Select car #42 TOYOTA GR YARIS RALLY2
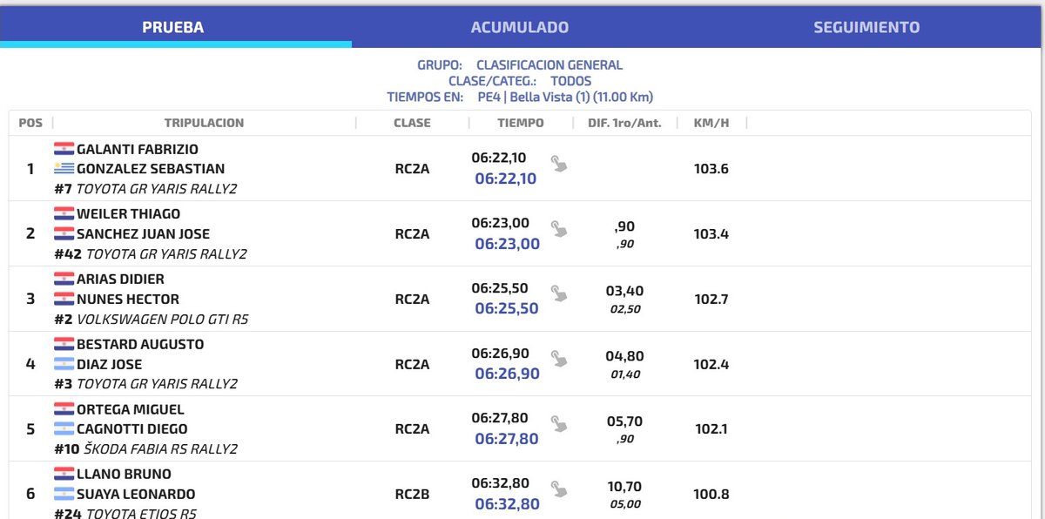The width and height of the screenshot is (1045, 519). tap(151, 254)
